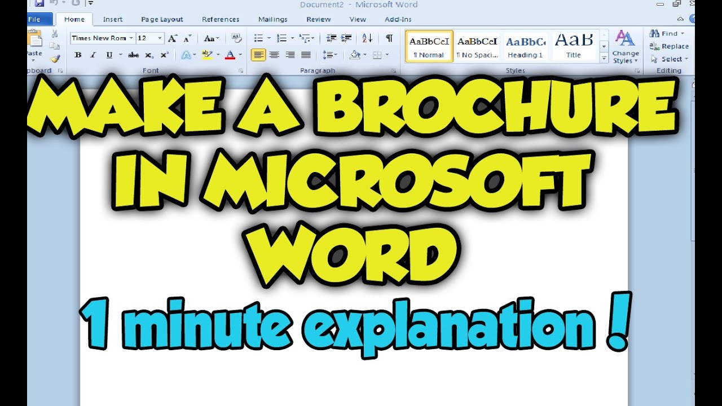
Task: Click the Multilevel List icon
Action: pyautogui.click(x=305, y=38)
